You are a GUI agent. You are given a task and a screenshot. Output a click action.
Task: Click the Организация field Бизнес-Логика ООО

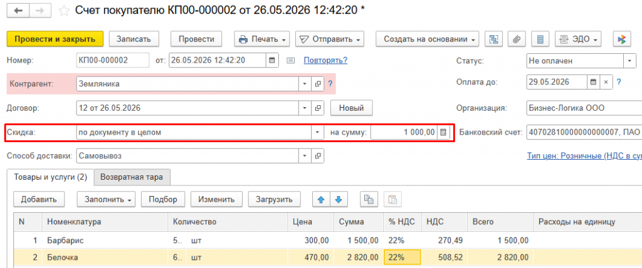(x=584, y=108)
